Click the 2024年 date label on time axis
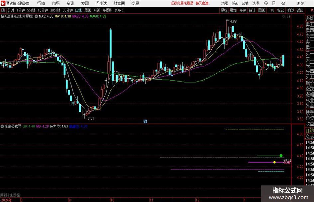The image size is (314, 202). [6, 200]
